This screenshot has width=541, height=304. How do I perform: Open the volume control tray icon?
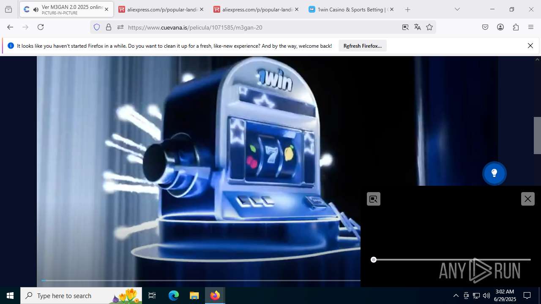coord(486,296)
